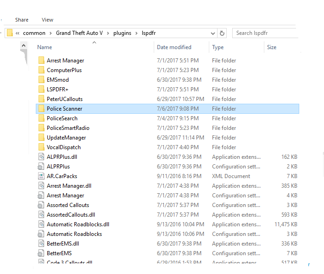Viewport: 324px width, 274px height.
Task: Expand the address bar history dropdown
Action: [x=212, y=33]
